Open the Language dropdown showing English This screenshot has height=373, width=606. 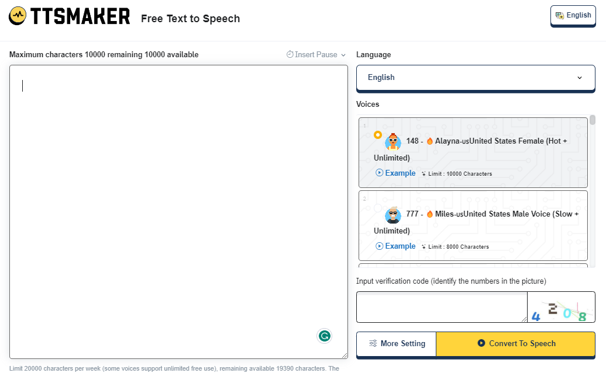coord(476,78)
